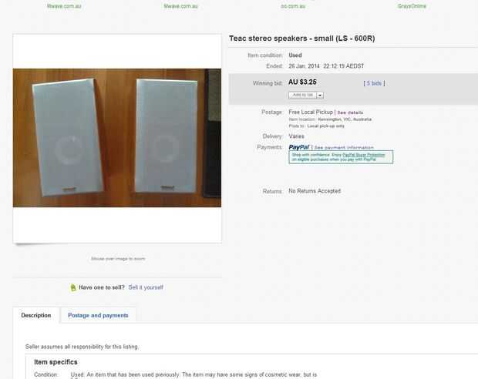The image size is (478, 379).
Task: Open the Add to list dropdown arrow
Action: click(320, 96)
